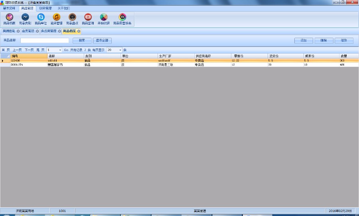Open the 商品单位 unit icon

[41, 17]
